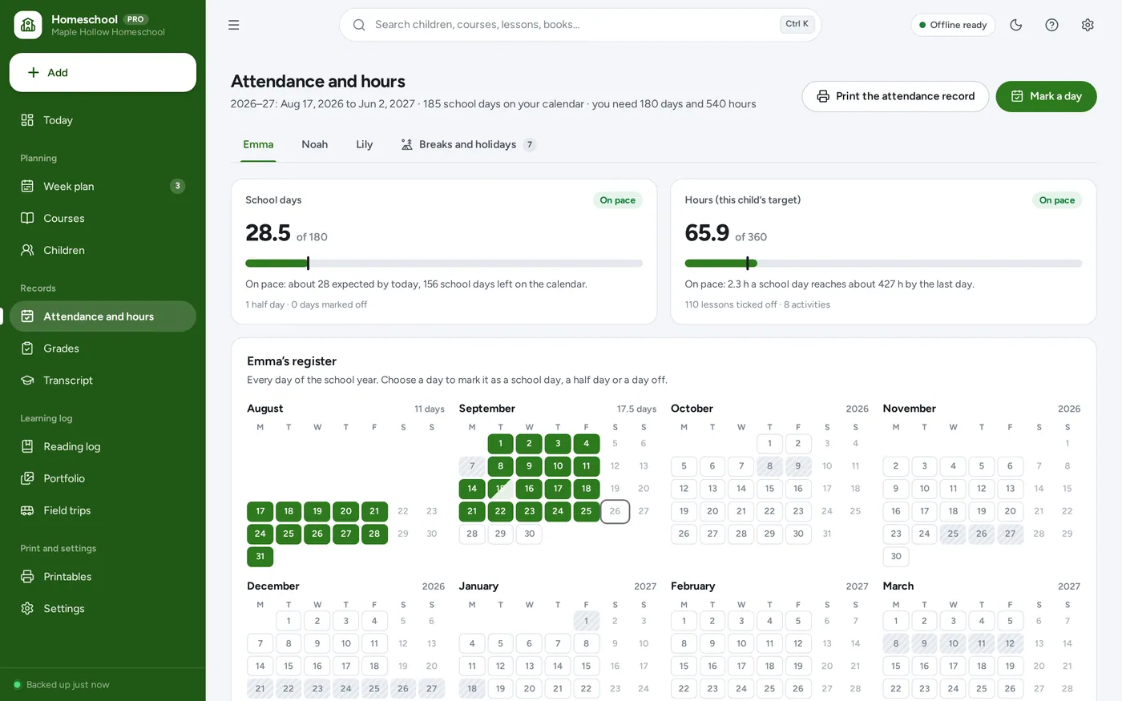
Task: Click the Ctrl K shortcut badge
Action: (x=797, y=24)
